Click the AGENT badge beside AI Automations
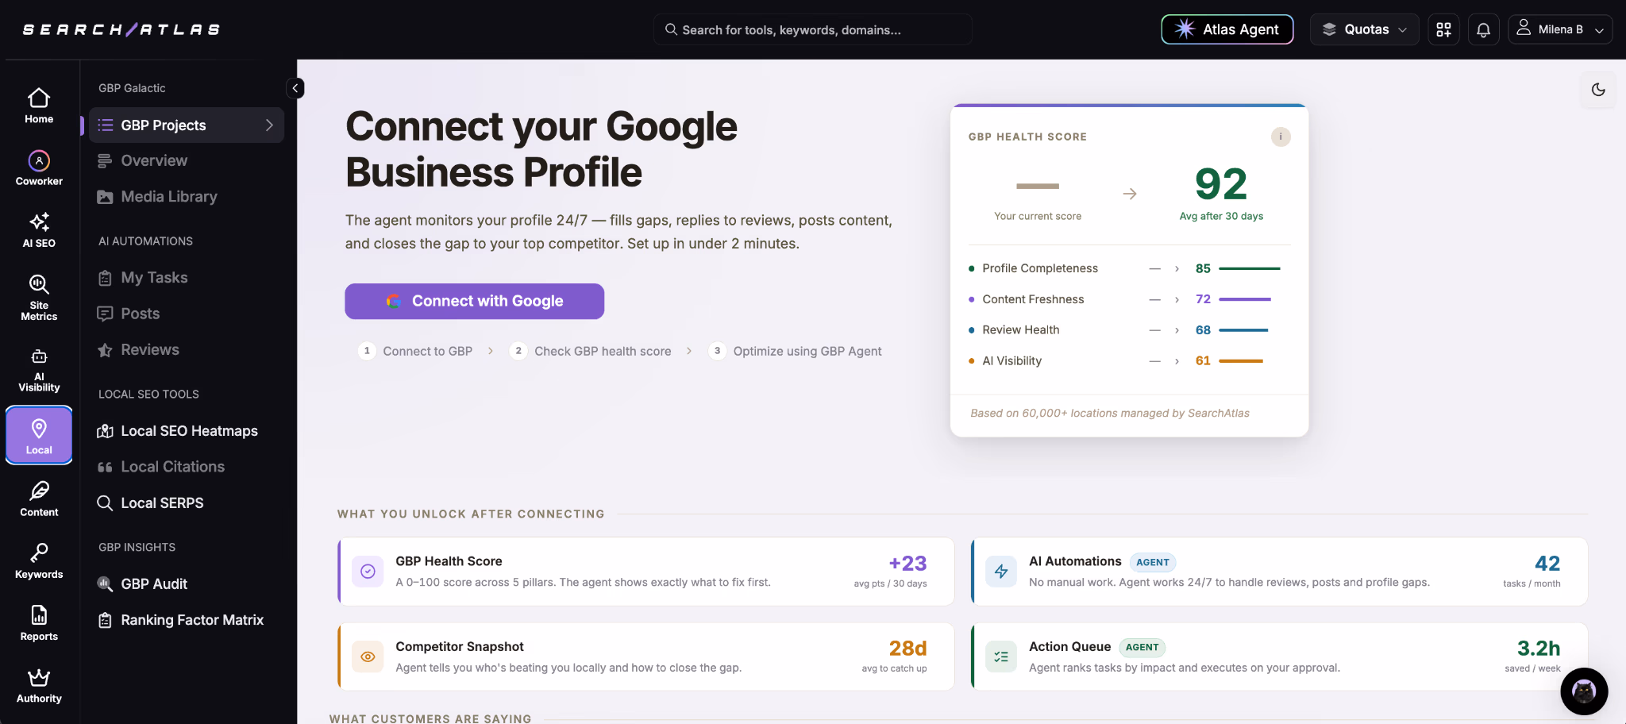The height and width of the screenshot is (724, 1626). (1153, 562)
